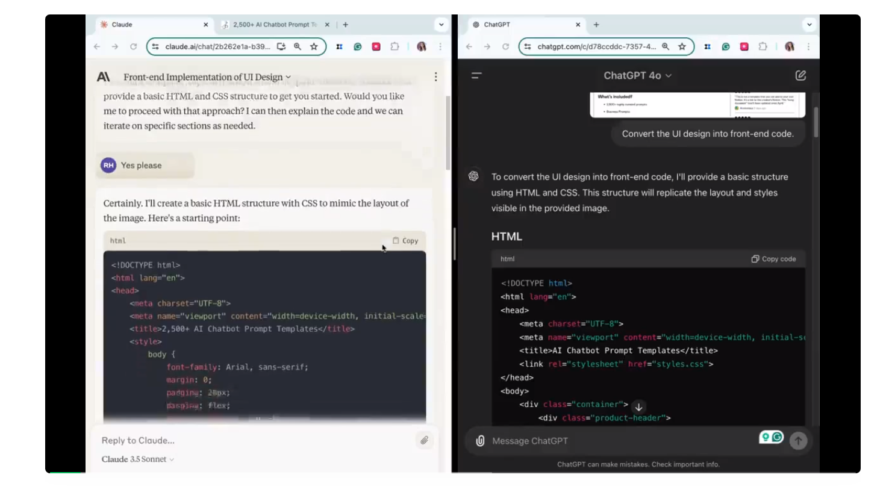This screenshot has height=504, width=886.
Task: Click the HTML heading in ChatGPT response
Action: pyautogui.click(x=507, y=237)
